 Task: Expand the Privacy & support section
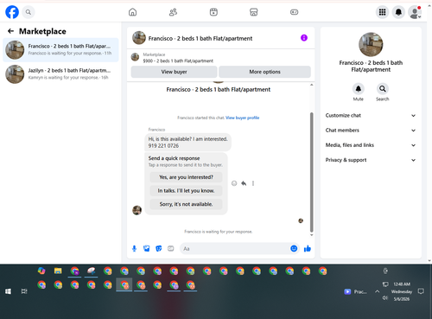click(371, 160)
